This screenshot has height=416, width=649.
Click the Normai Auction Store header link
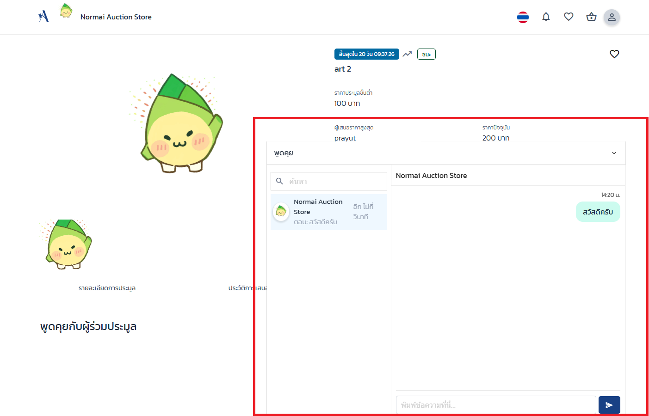116,17
